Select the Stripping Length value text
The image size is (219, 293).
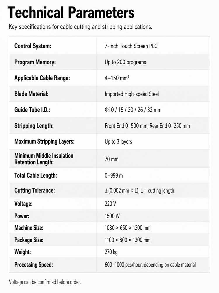click(x=147, y=126)
